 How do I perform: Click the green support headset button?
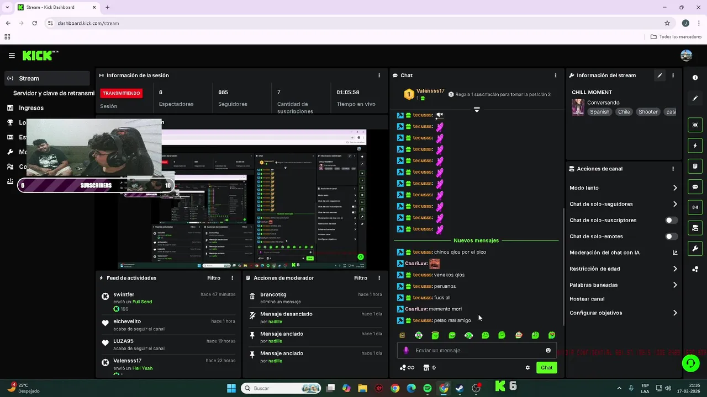(x=690, y=363)
